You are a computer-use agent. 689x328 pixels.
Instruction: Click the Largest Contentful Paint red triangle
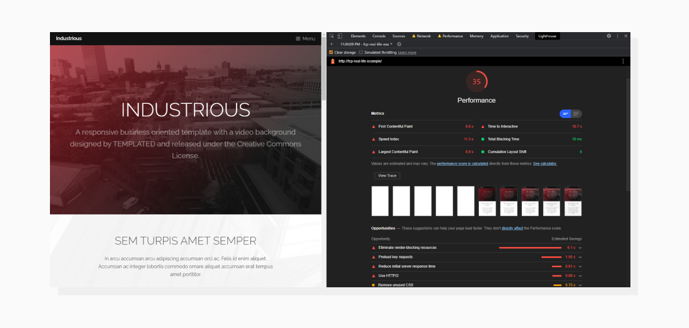coord(374,152)
